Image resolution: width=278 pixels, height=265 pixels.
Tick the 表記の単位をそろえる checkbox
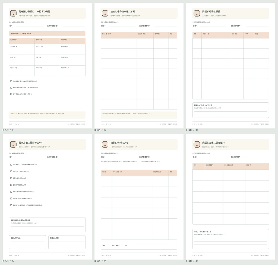coord(11,88)
